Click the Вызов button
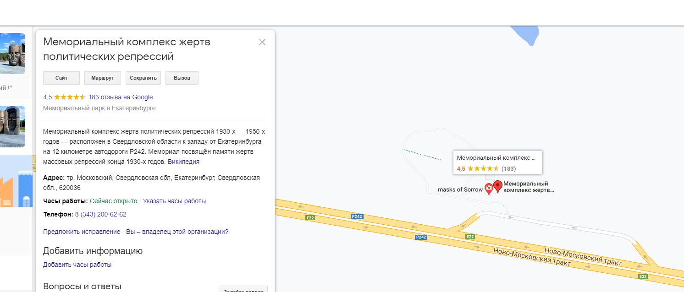684x292 pixels. [182, 78]
